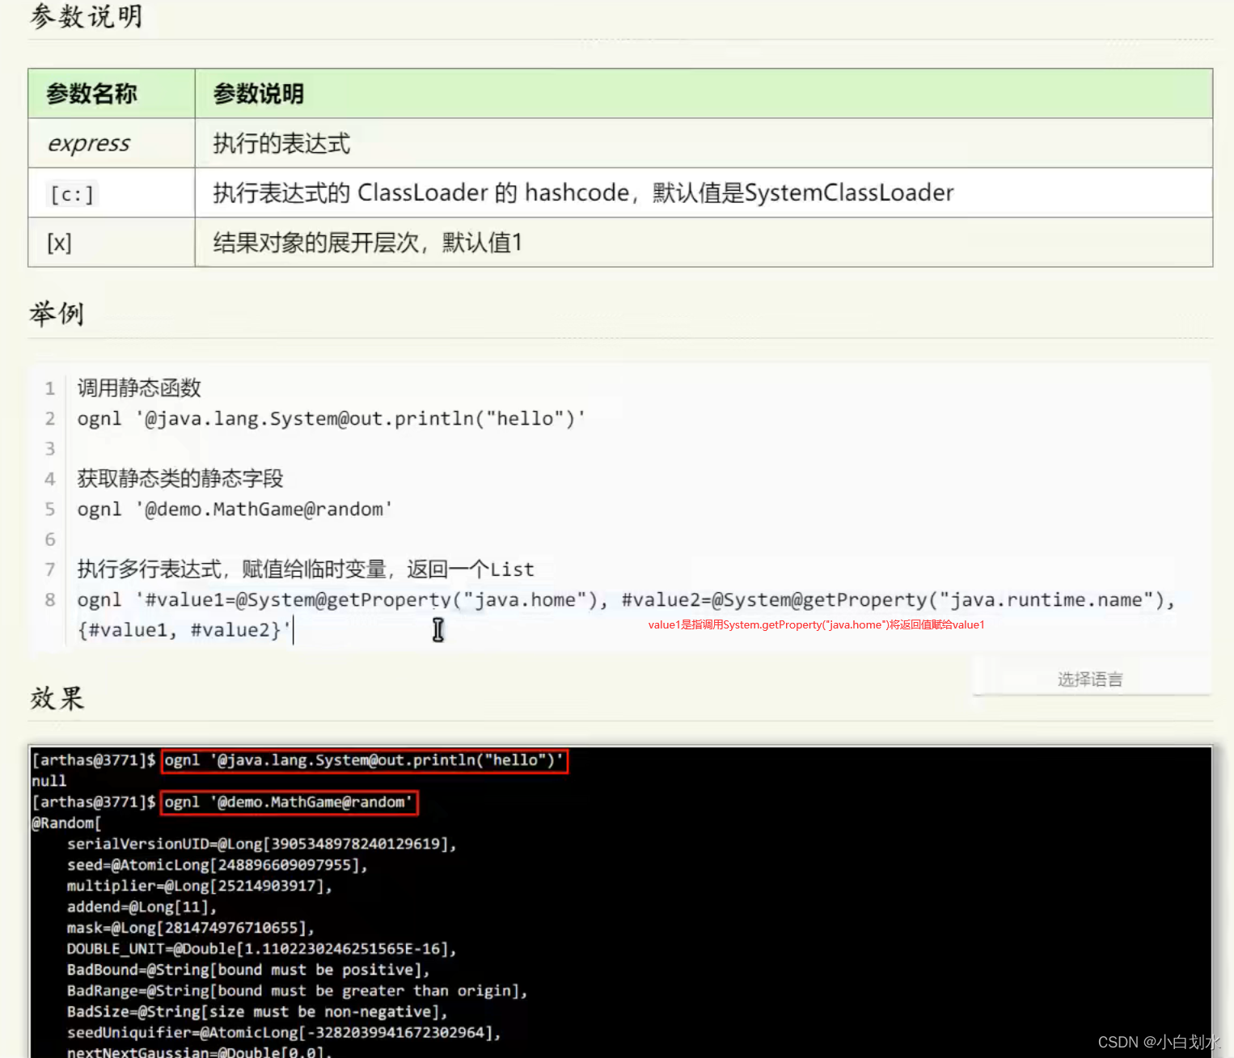This screenshot has width=1234, height=1058.
Task: Click the BadSize=@String output line
Action: click(x=257, y=1012)
